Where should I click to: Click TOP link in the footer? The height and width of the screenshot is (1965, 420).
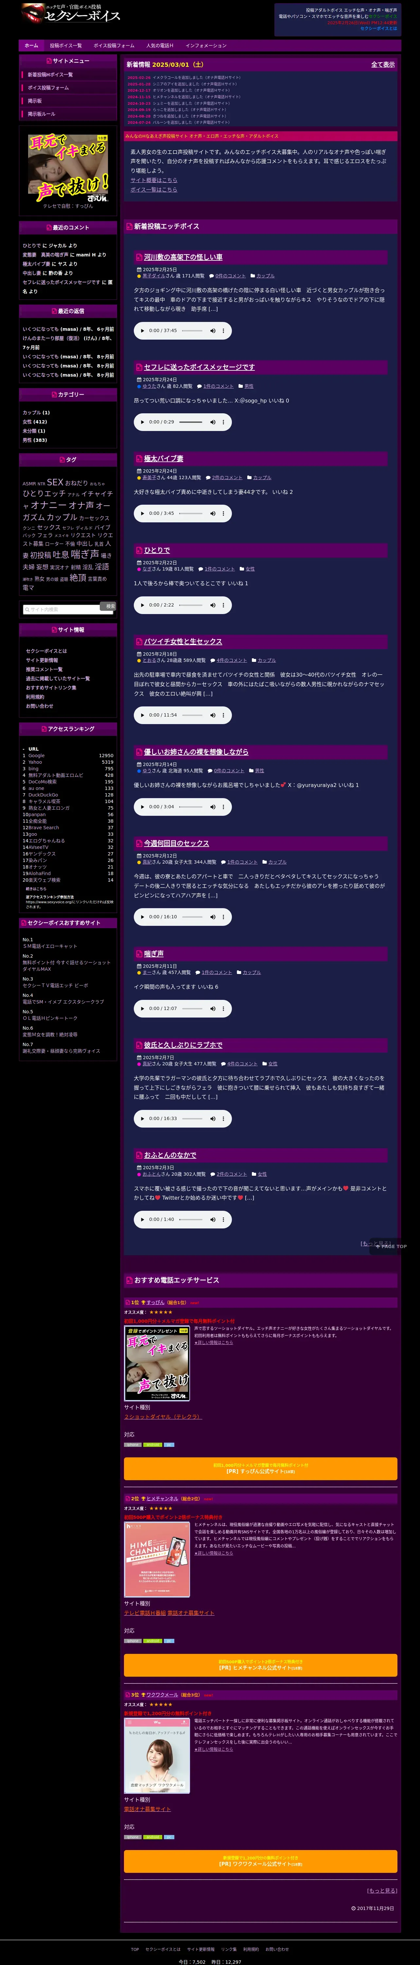coord(135,1949)
